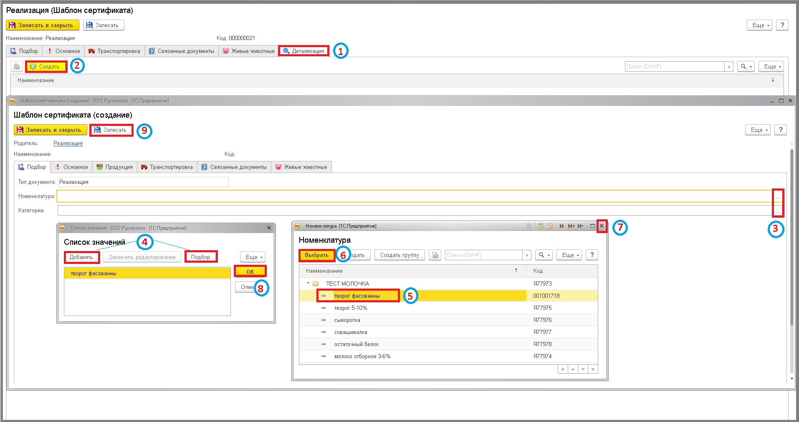Click Записать и закрыть in Шаблон сертификата (создание)
This screenshot has height=422, width=799.
click(x=50, y=130)
